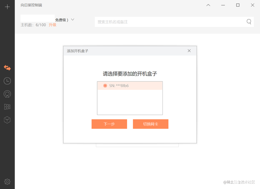Open the boot box cube icon
Screen dimensions: 260x189
point(7,120)
